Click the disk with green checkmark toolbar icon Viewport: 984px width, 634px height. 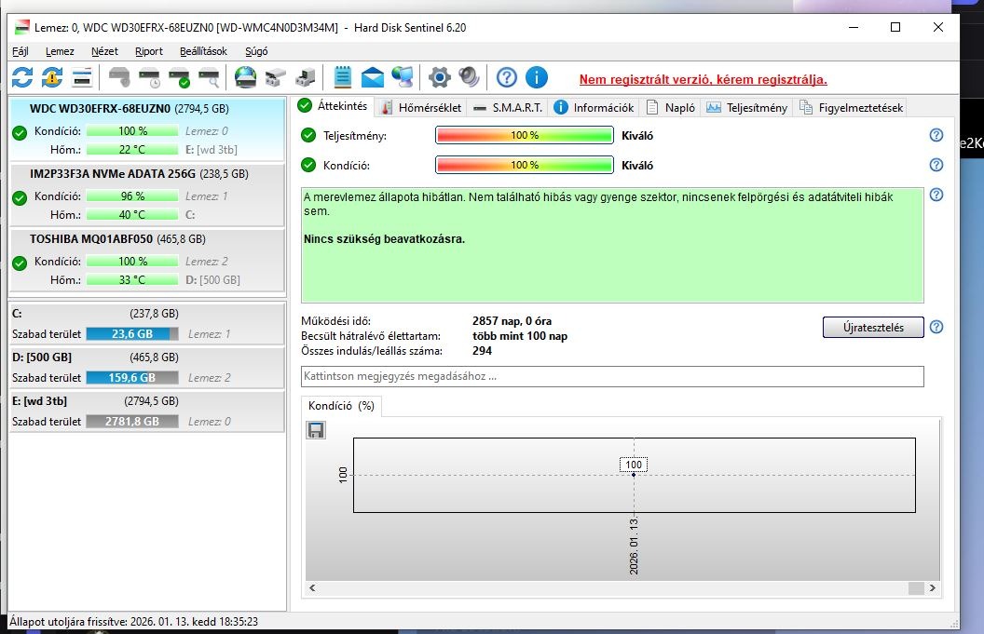tap(180, 78)
